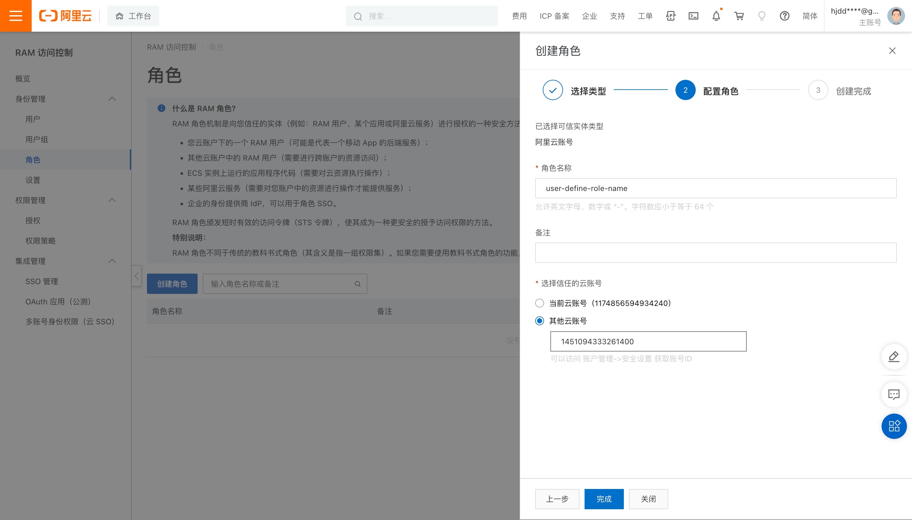Image resolution: width=912 pixels, height=520 pixels.
Task: Click the 角色名称 input field
Action: point(716,188)
